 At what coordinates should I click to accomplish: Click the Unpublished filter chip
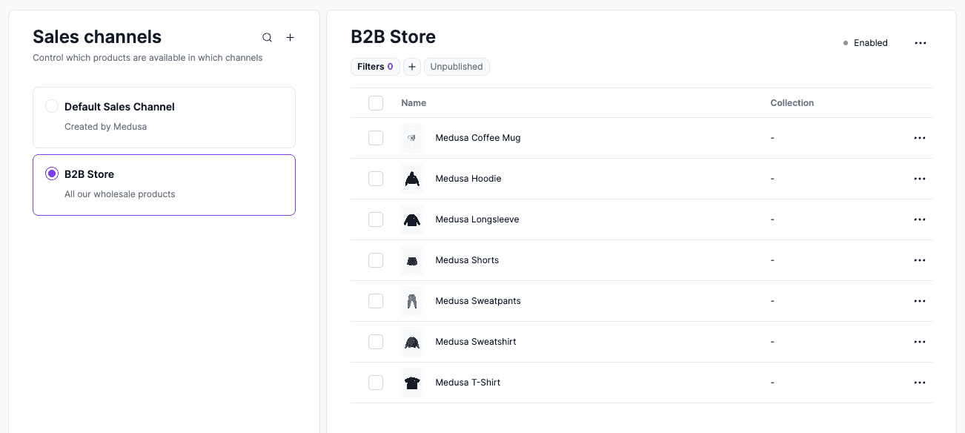457,66
